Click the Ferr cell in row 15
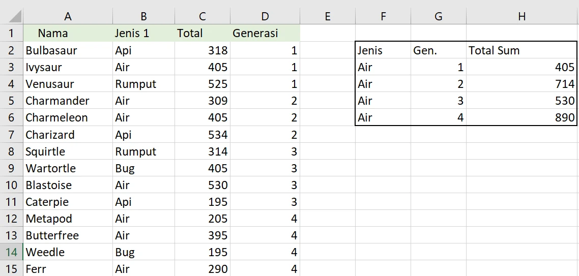579x276 pixels. pyautogui.click(x=68, y=268)
